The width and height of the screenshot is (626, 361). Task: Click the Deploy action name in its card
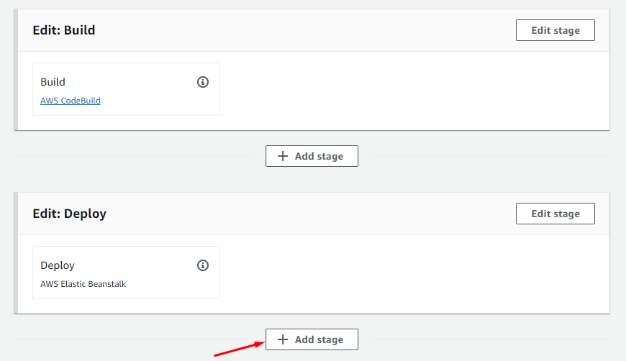(58, 265)
